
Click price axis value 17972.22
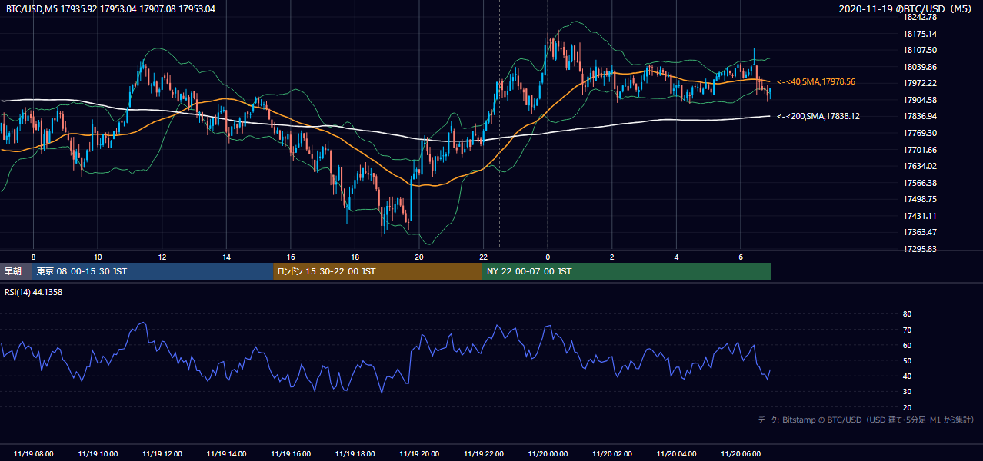[x=920, y=83]
